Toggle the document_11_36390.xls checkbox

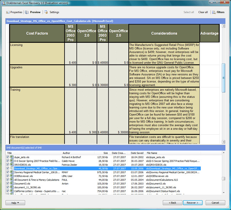pyautogui.click(x=8, y=187)
